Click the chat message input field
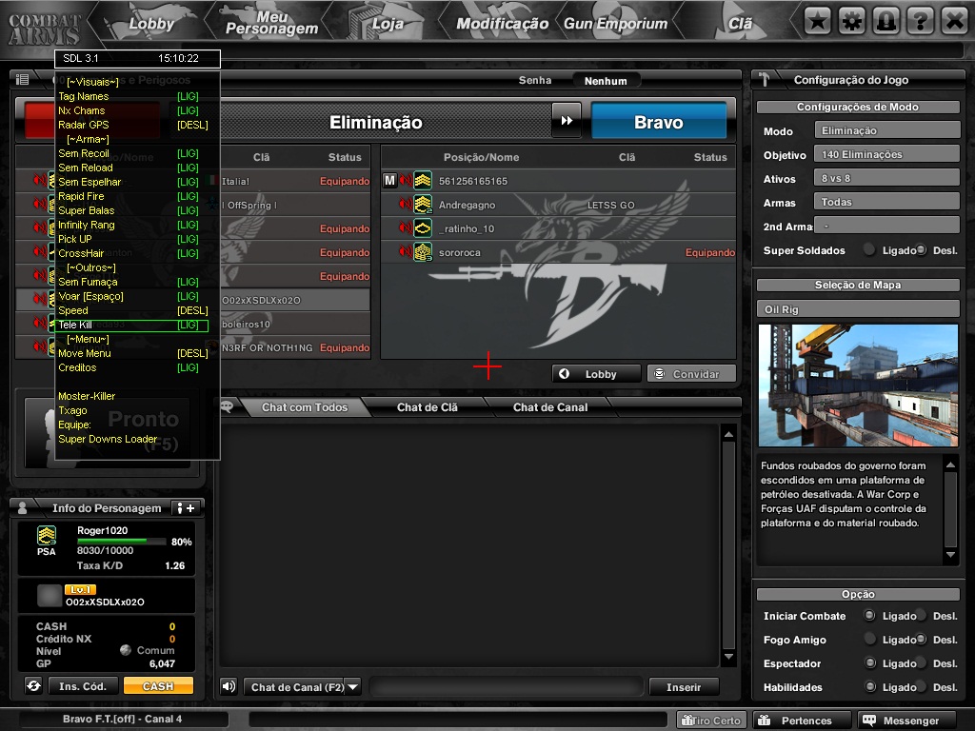This screenshot has height=731, width=975. (507, 687)
